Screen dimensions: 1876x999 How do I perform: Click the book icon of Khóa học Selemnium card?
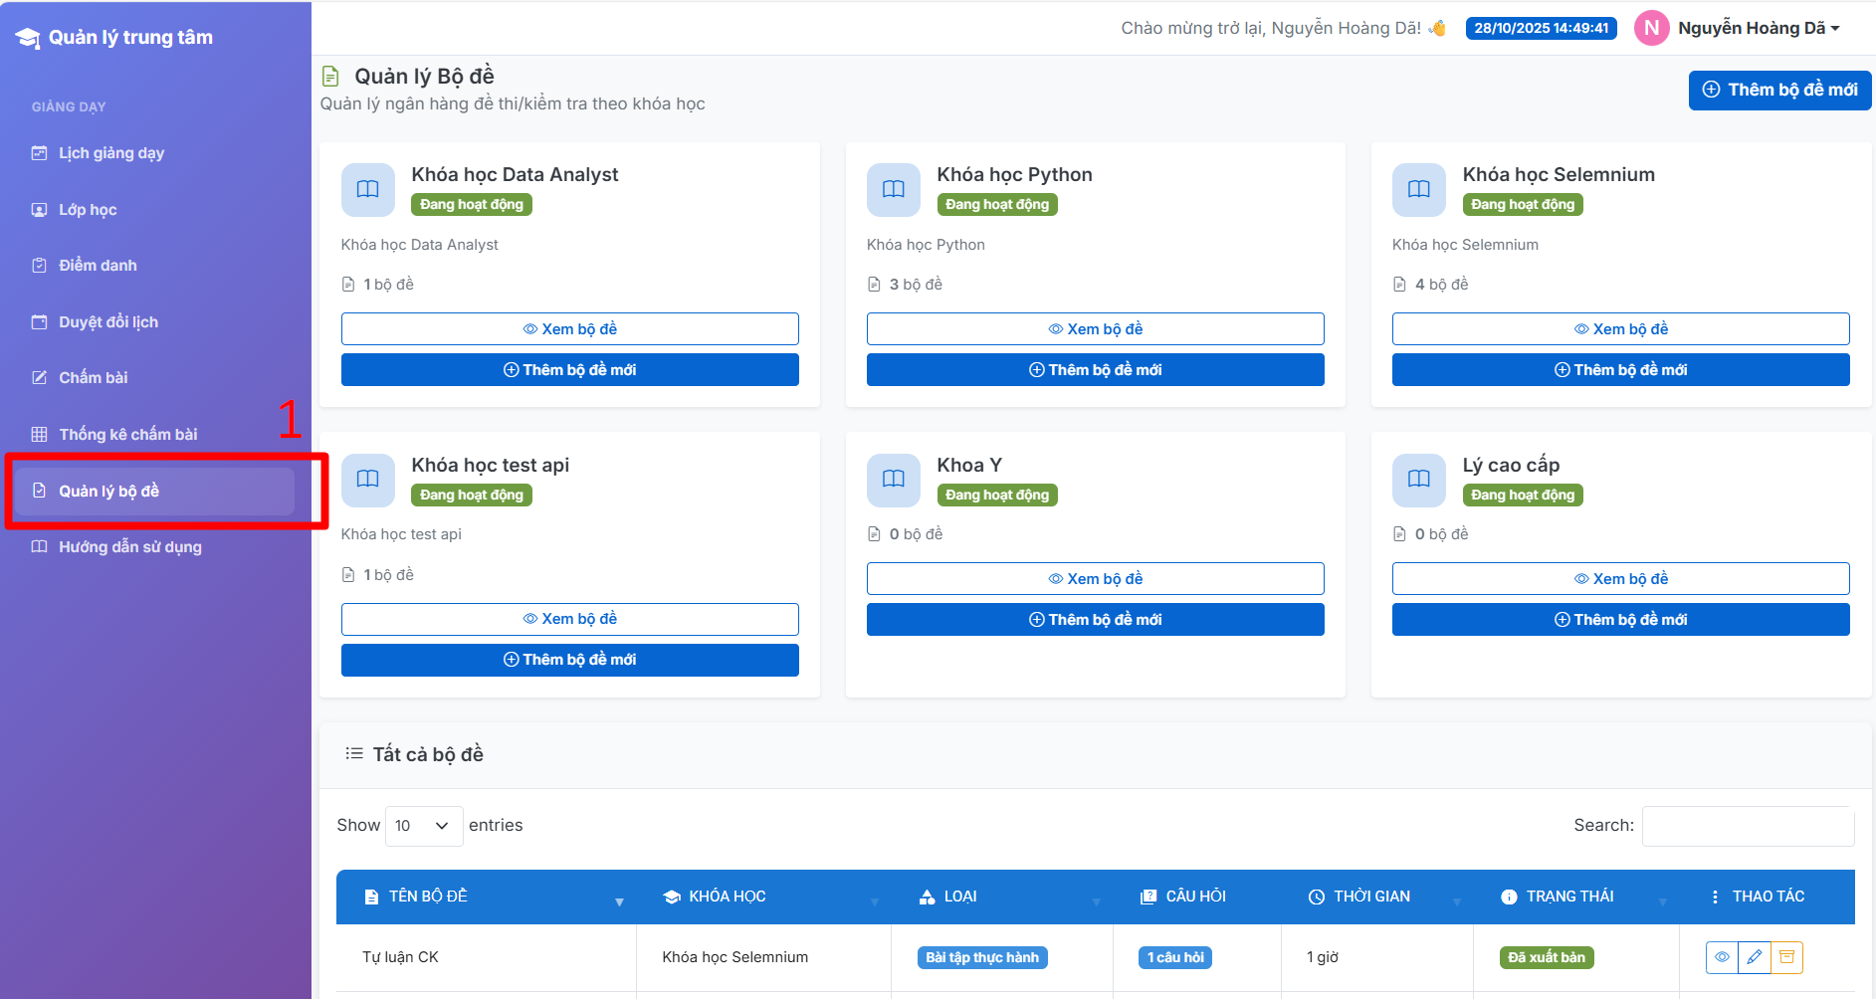[x=1418, y=189]
